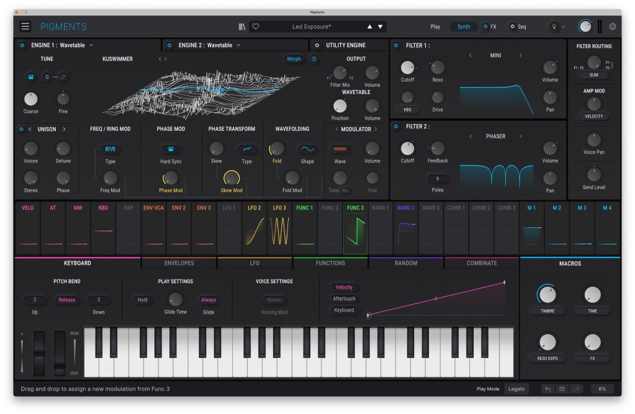
Task: Click the Filter 1 Cutoff knob
Action: pos(407,68)
